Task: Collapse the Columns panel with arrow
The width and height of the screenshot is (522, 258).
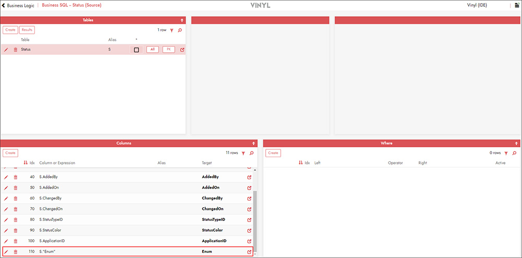Action: click(254, 143)
